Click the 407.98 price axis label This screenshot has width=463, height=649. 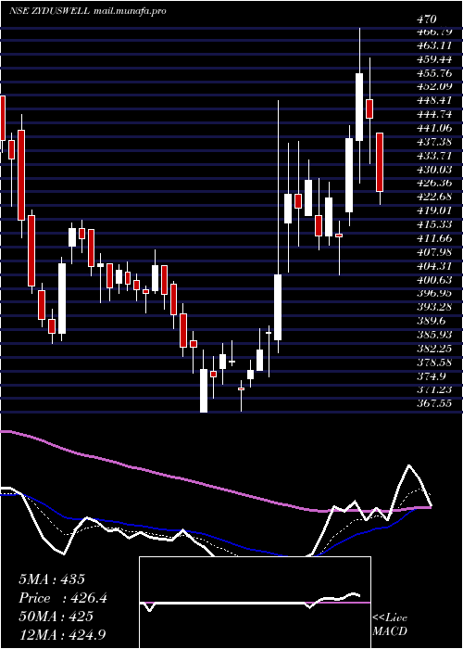pos(434,251)
